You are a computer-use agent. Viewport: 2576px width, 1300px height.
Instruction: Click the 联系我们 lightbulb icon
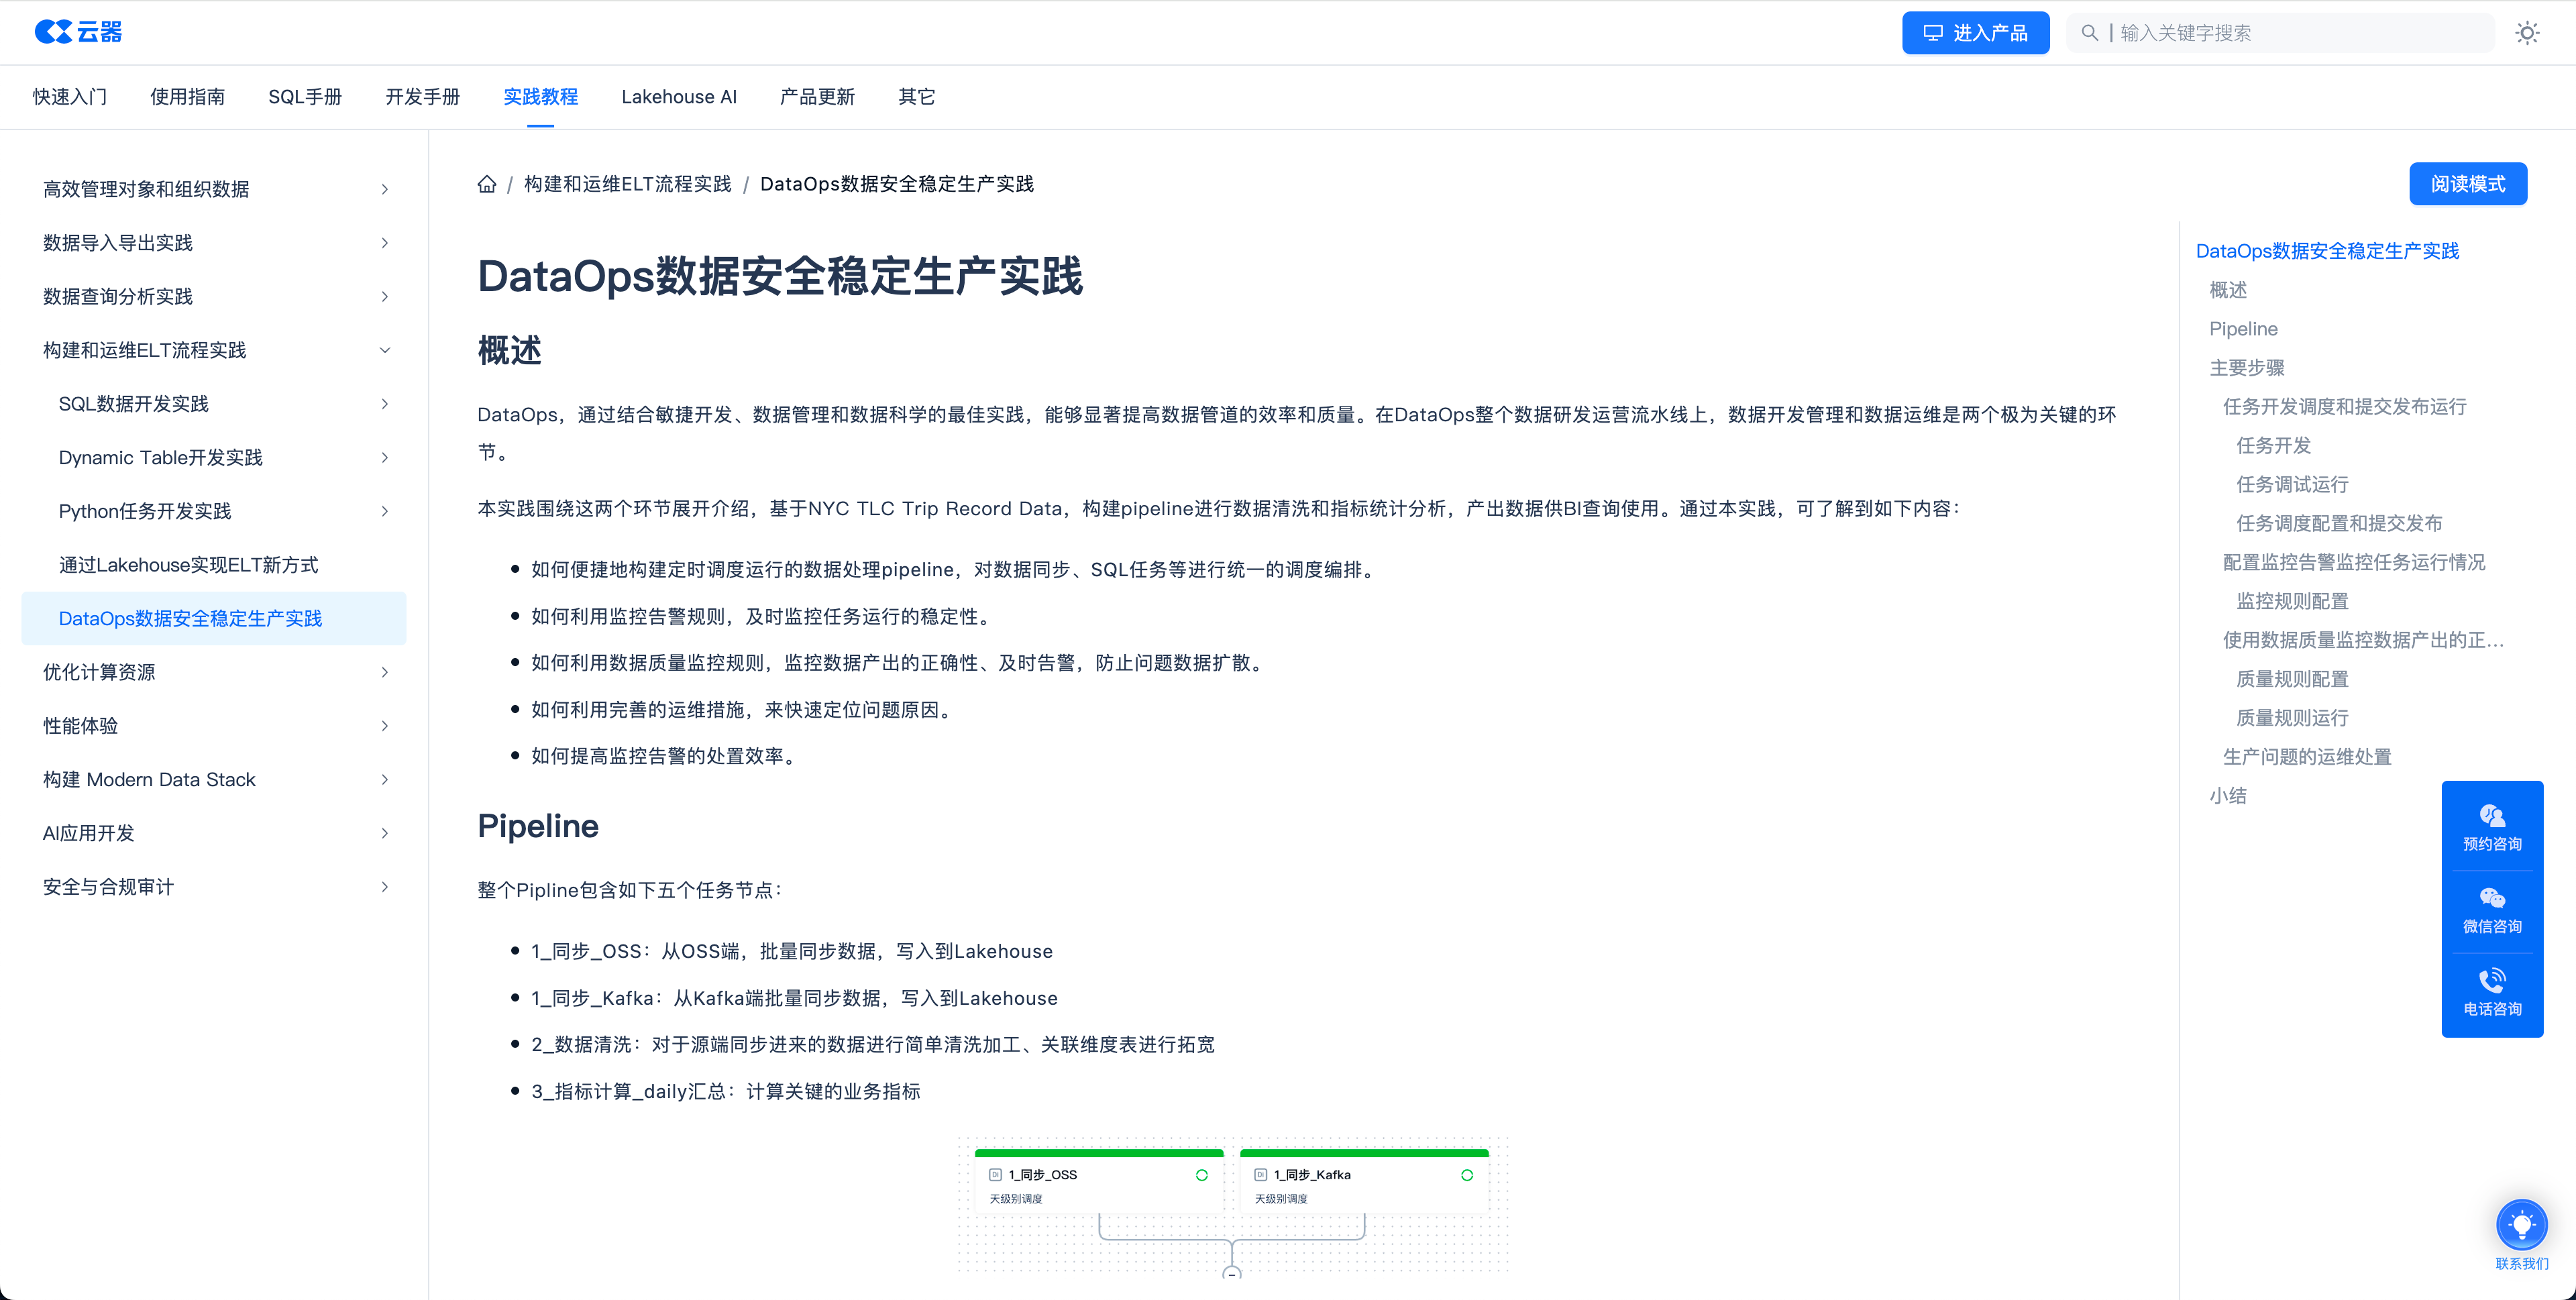pos(2522,1224)
